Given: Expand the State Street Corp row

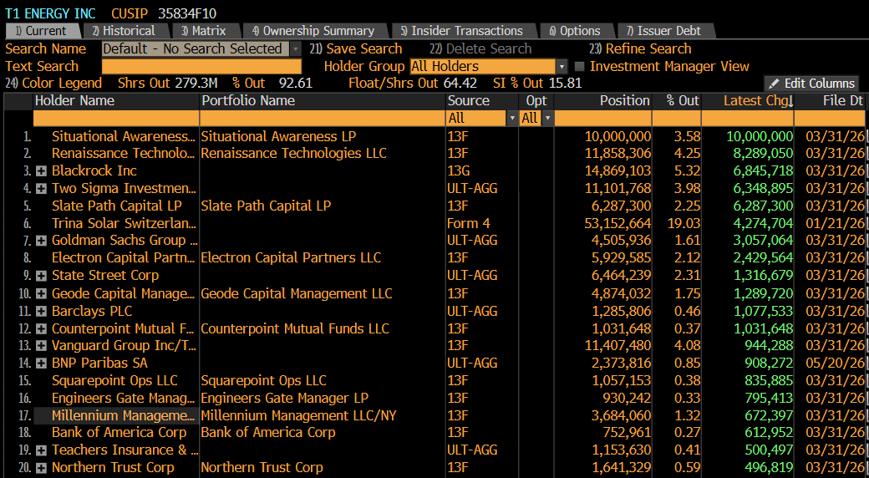Looking at the screenshot, I should [x=41, y=276].
